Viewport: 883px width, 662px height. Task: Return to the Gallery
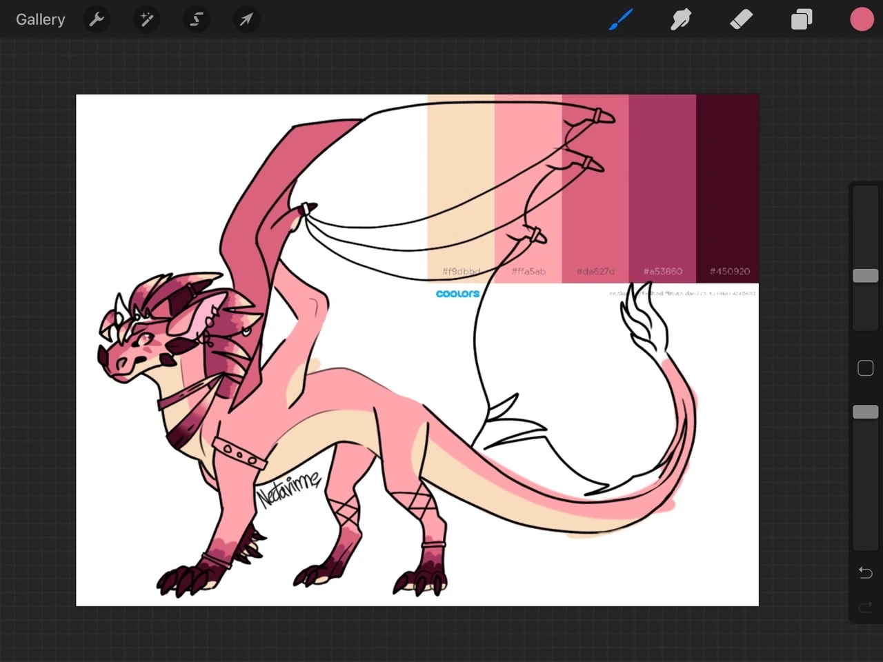(x=40, y=19)
